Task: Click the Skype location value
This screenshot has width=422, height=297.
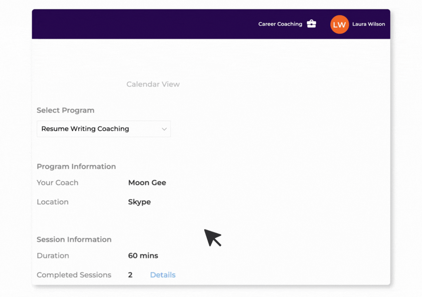Action: point(139,202)
